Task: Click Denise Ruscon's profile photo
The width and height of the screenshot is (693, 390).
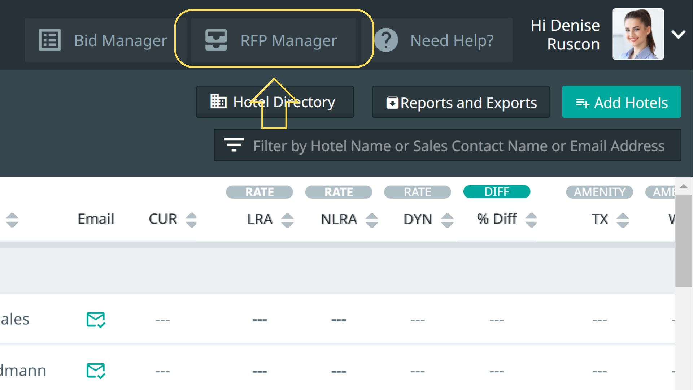Action: (x=638, y=34)
